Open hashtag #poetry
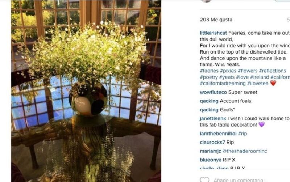The image size is (290, 182). click(209, 77)
